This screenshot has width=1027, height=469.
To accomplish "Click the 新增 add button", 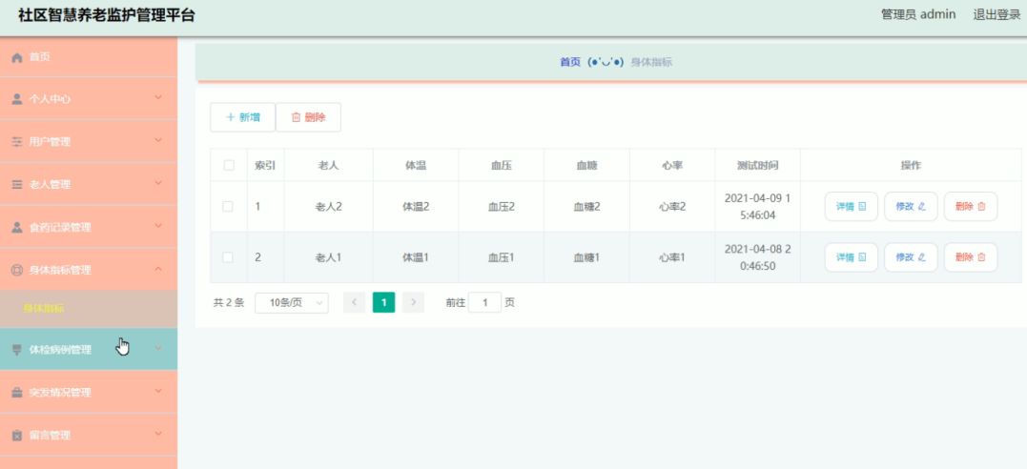I will pos(242,117).
